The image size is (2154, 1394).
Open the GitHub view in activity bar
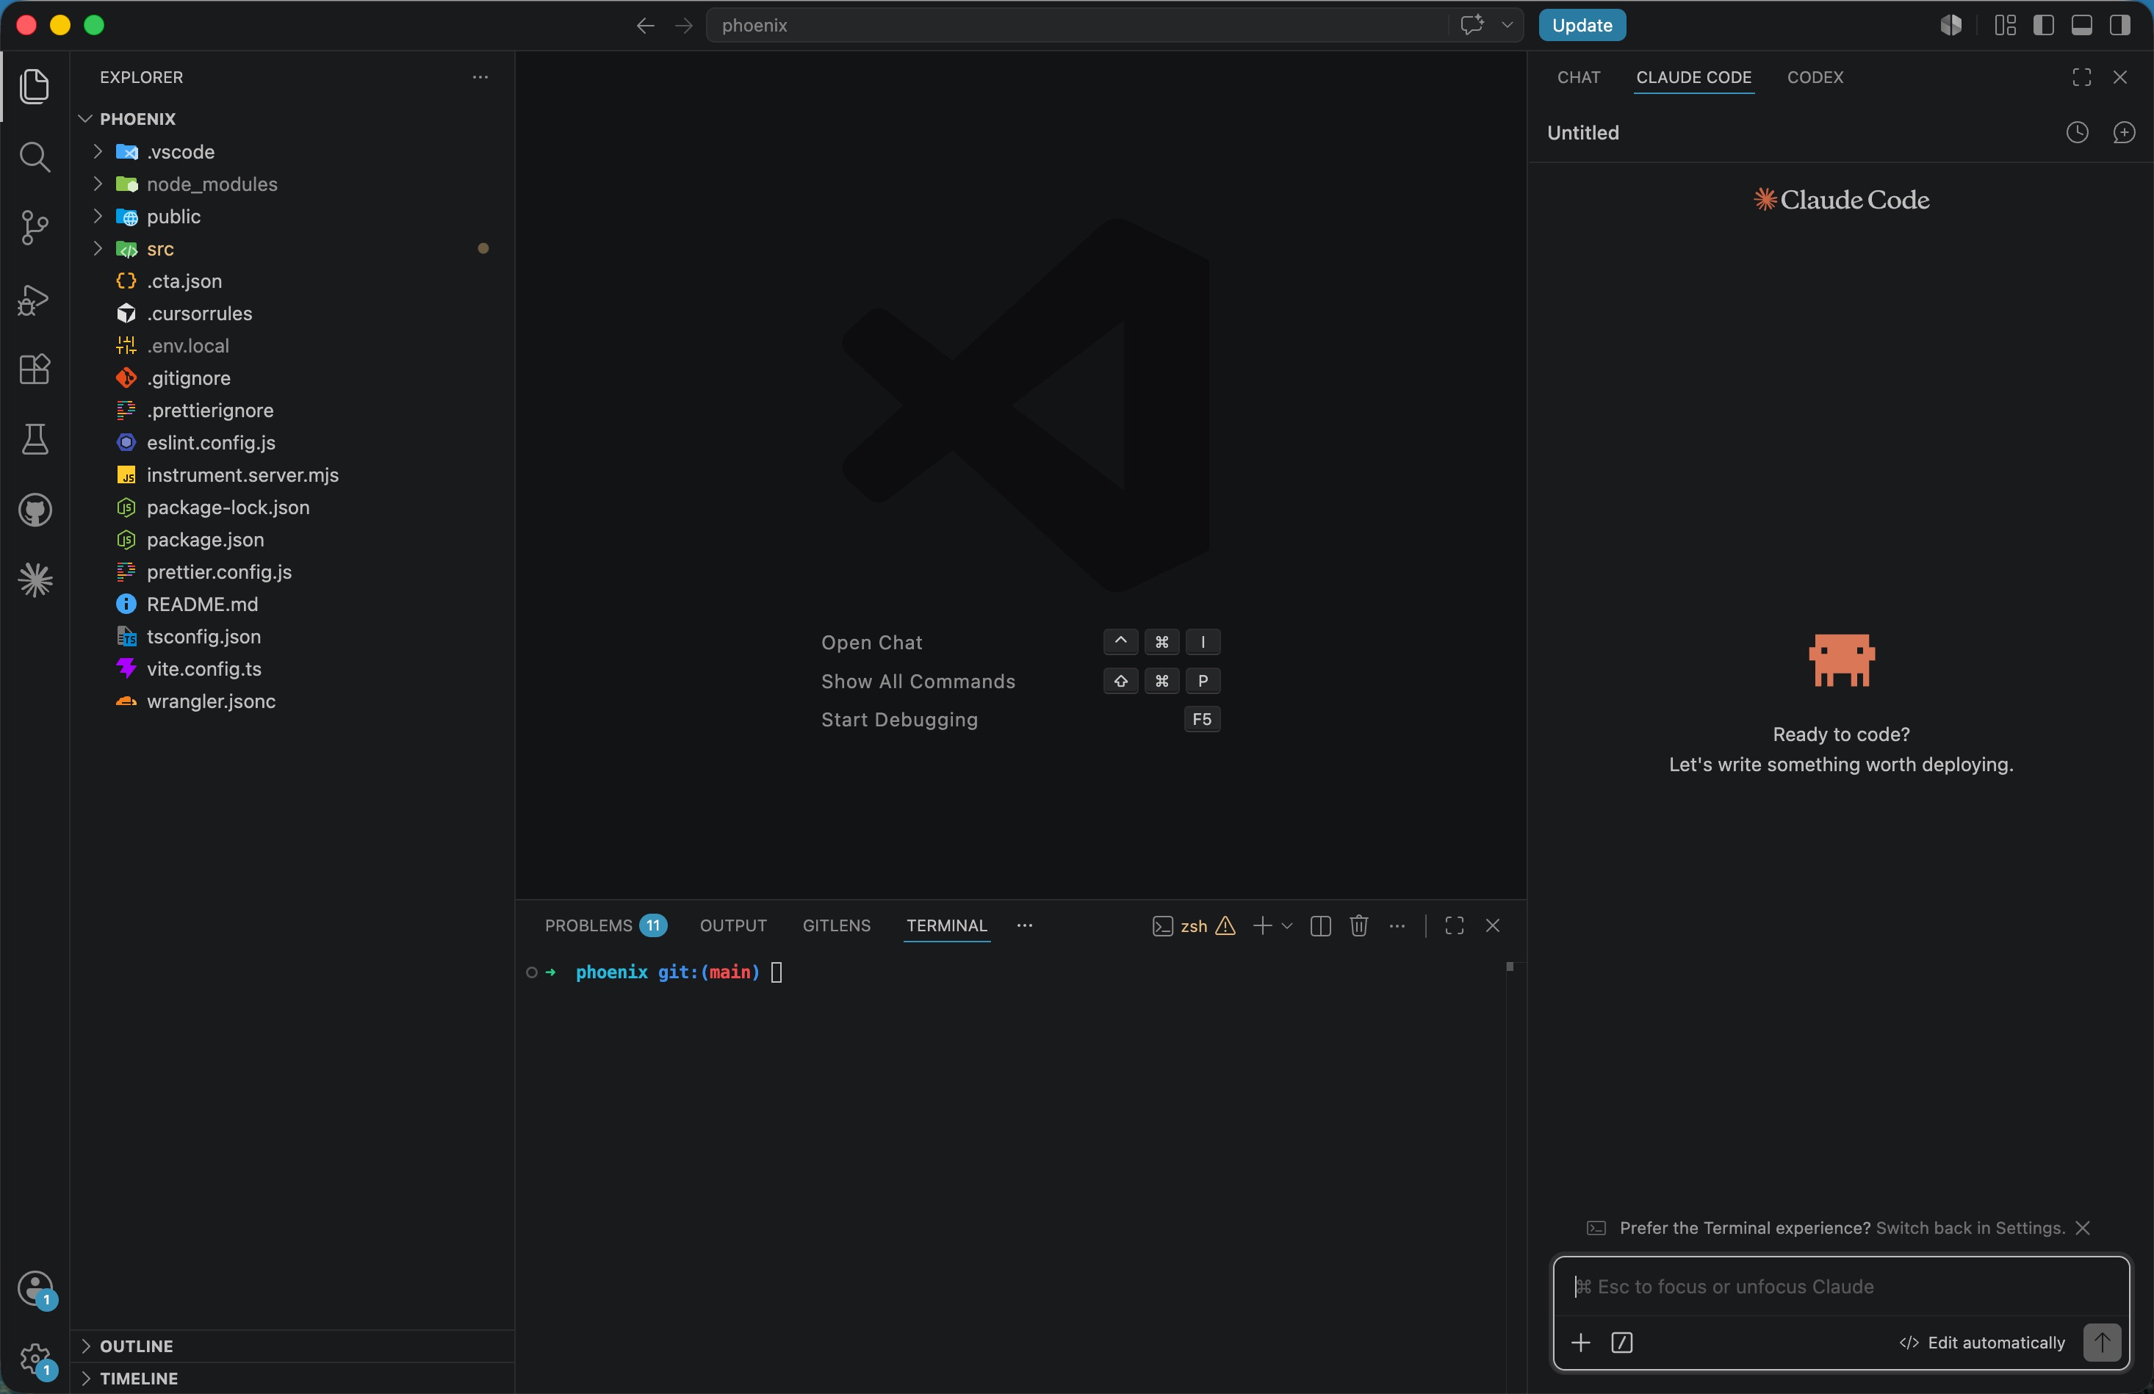35,510
